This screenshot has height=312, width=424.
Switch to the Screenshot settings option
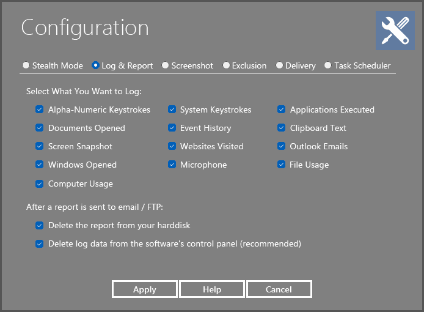click(x=166, y=65)
